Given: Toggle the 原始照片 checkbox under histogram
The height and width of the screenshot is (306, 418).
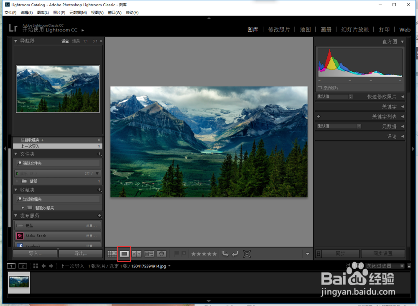Looking at the screenshot, I should [x=320, y=87].
